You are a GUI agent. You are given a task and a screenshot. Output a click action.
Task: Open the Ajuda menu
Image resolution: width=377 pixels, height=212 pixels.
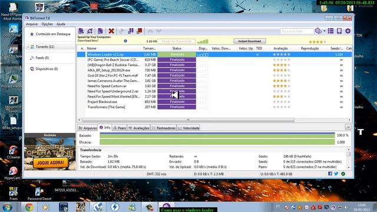61,24
